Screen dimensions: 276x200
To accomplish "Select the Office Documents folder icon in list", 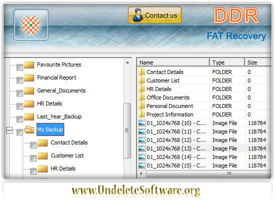I will pyautogui.click(x=142, y=97).
